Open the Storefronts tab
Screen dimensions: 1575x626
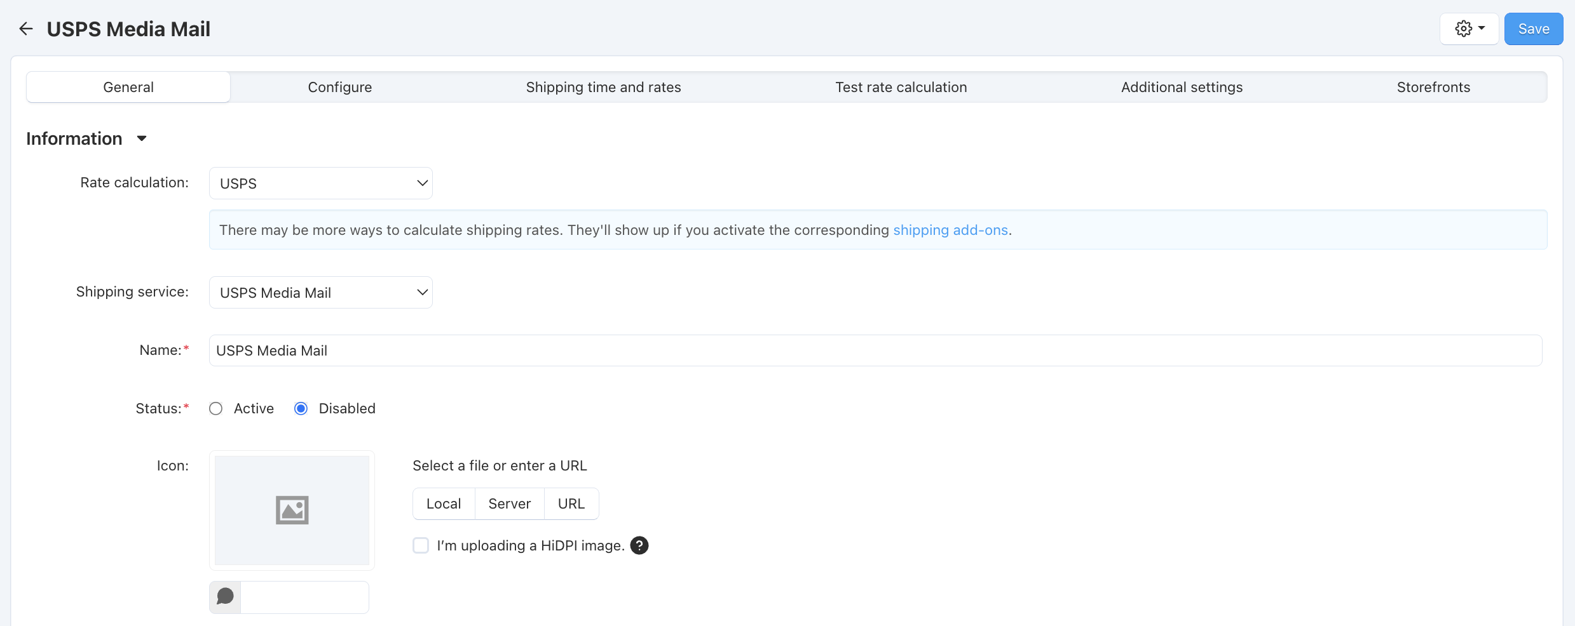[x=1433, y=87]
